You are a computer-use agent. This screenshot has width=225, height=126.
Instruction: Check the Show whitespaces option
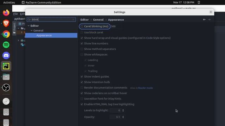click(x=82, y=55)
